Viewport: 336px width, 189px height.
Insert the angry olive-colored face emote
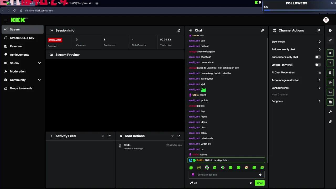pyautogui.click(x=199, y=167)
